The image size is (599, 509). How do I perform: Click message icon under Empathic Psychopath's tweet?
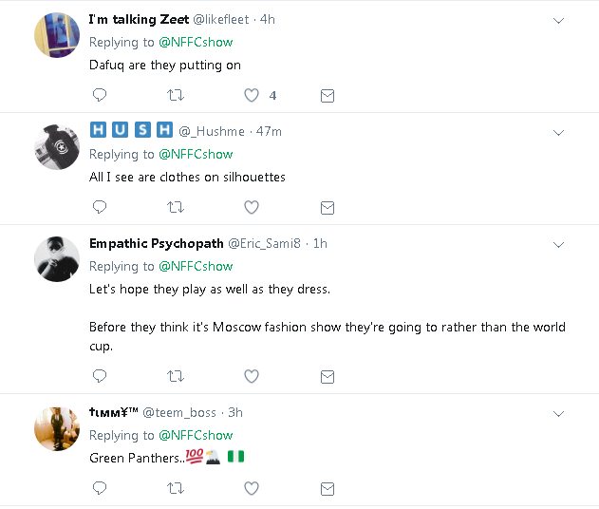pos(328,376)
